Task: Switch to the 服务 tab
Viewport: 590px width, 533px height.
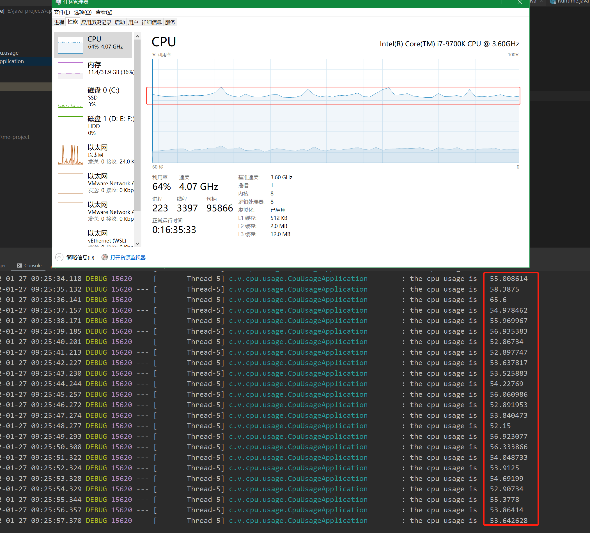Action: tap(170, 22)
